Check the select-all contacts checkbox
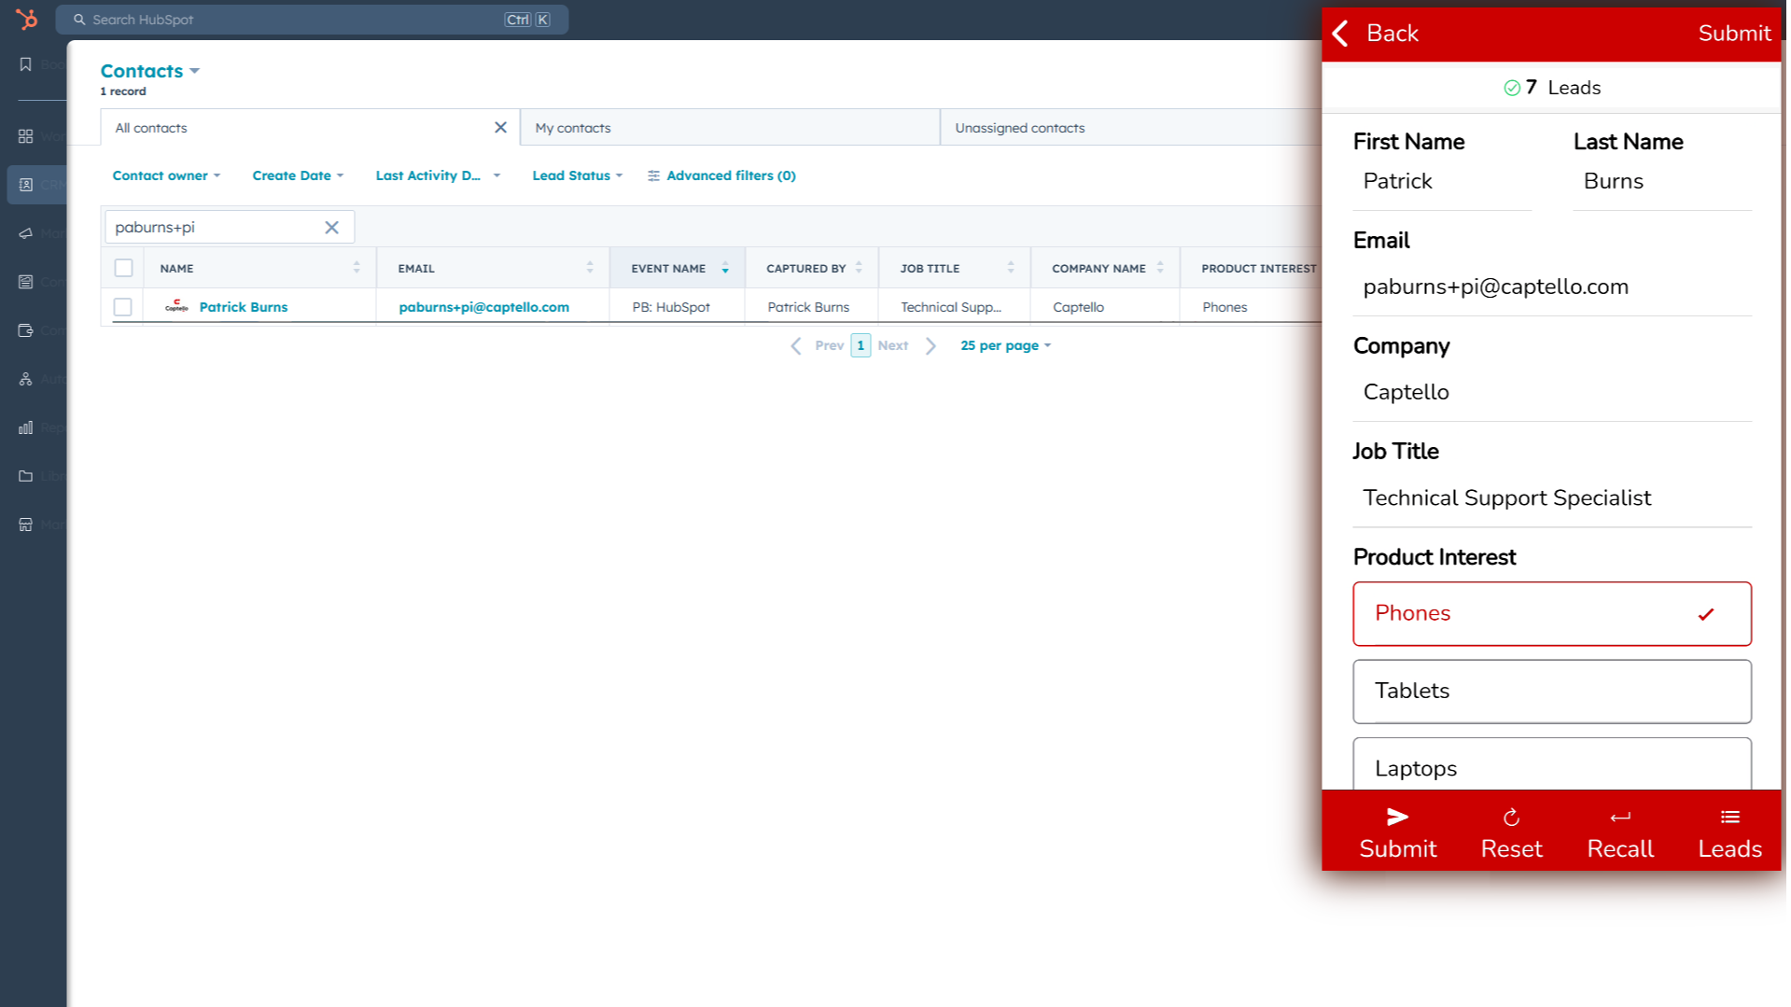Image resolution: width=1791 pixels, height=1007 pixels. (x=123, y=269)
